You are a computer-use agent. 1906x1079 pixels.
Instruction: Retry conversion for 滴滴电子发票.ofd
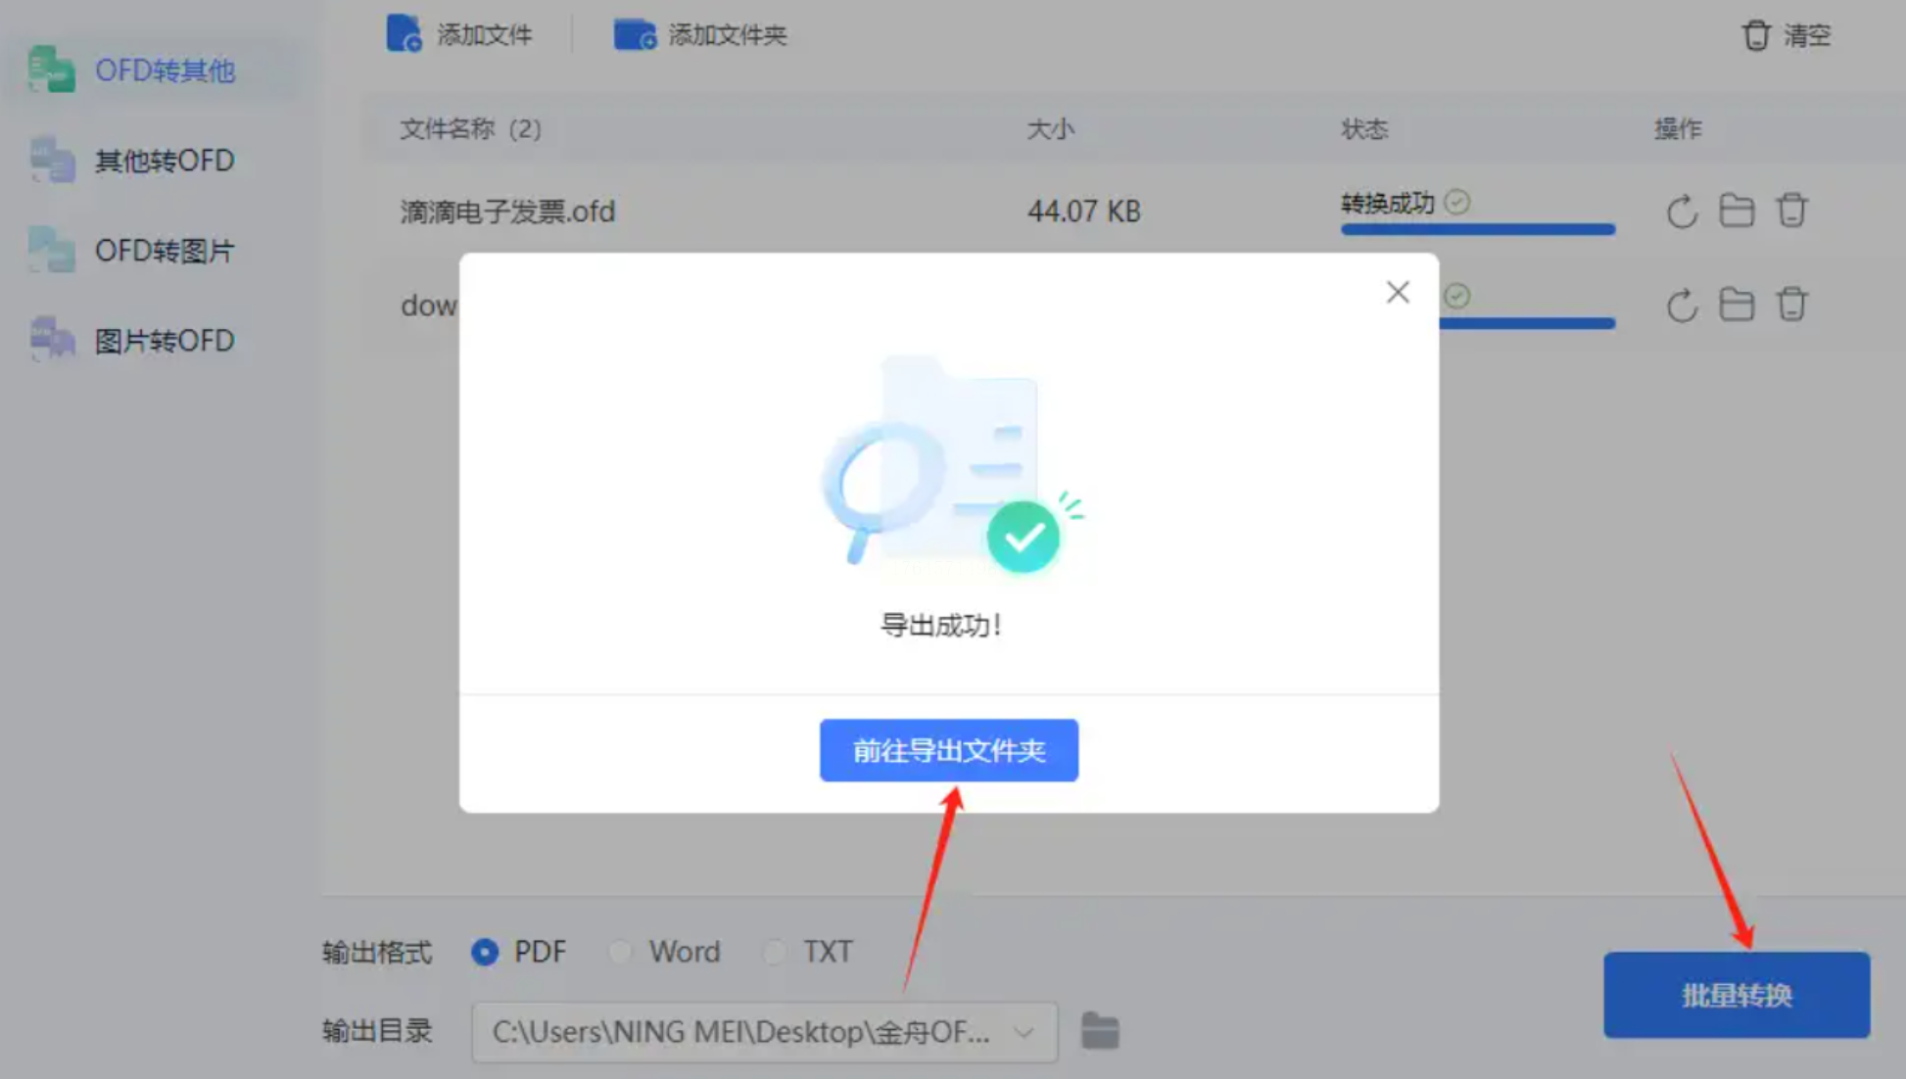click(x=1682, y=211)
